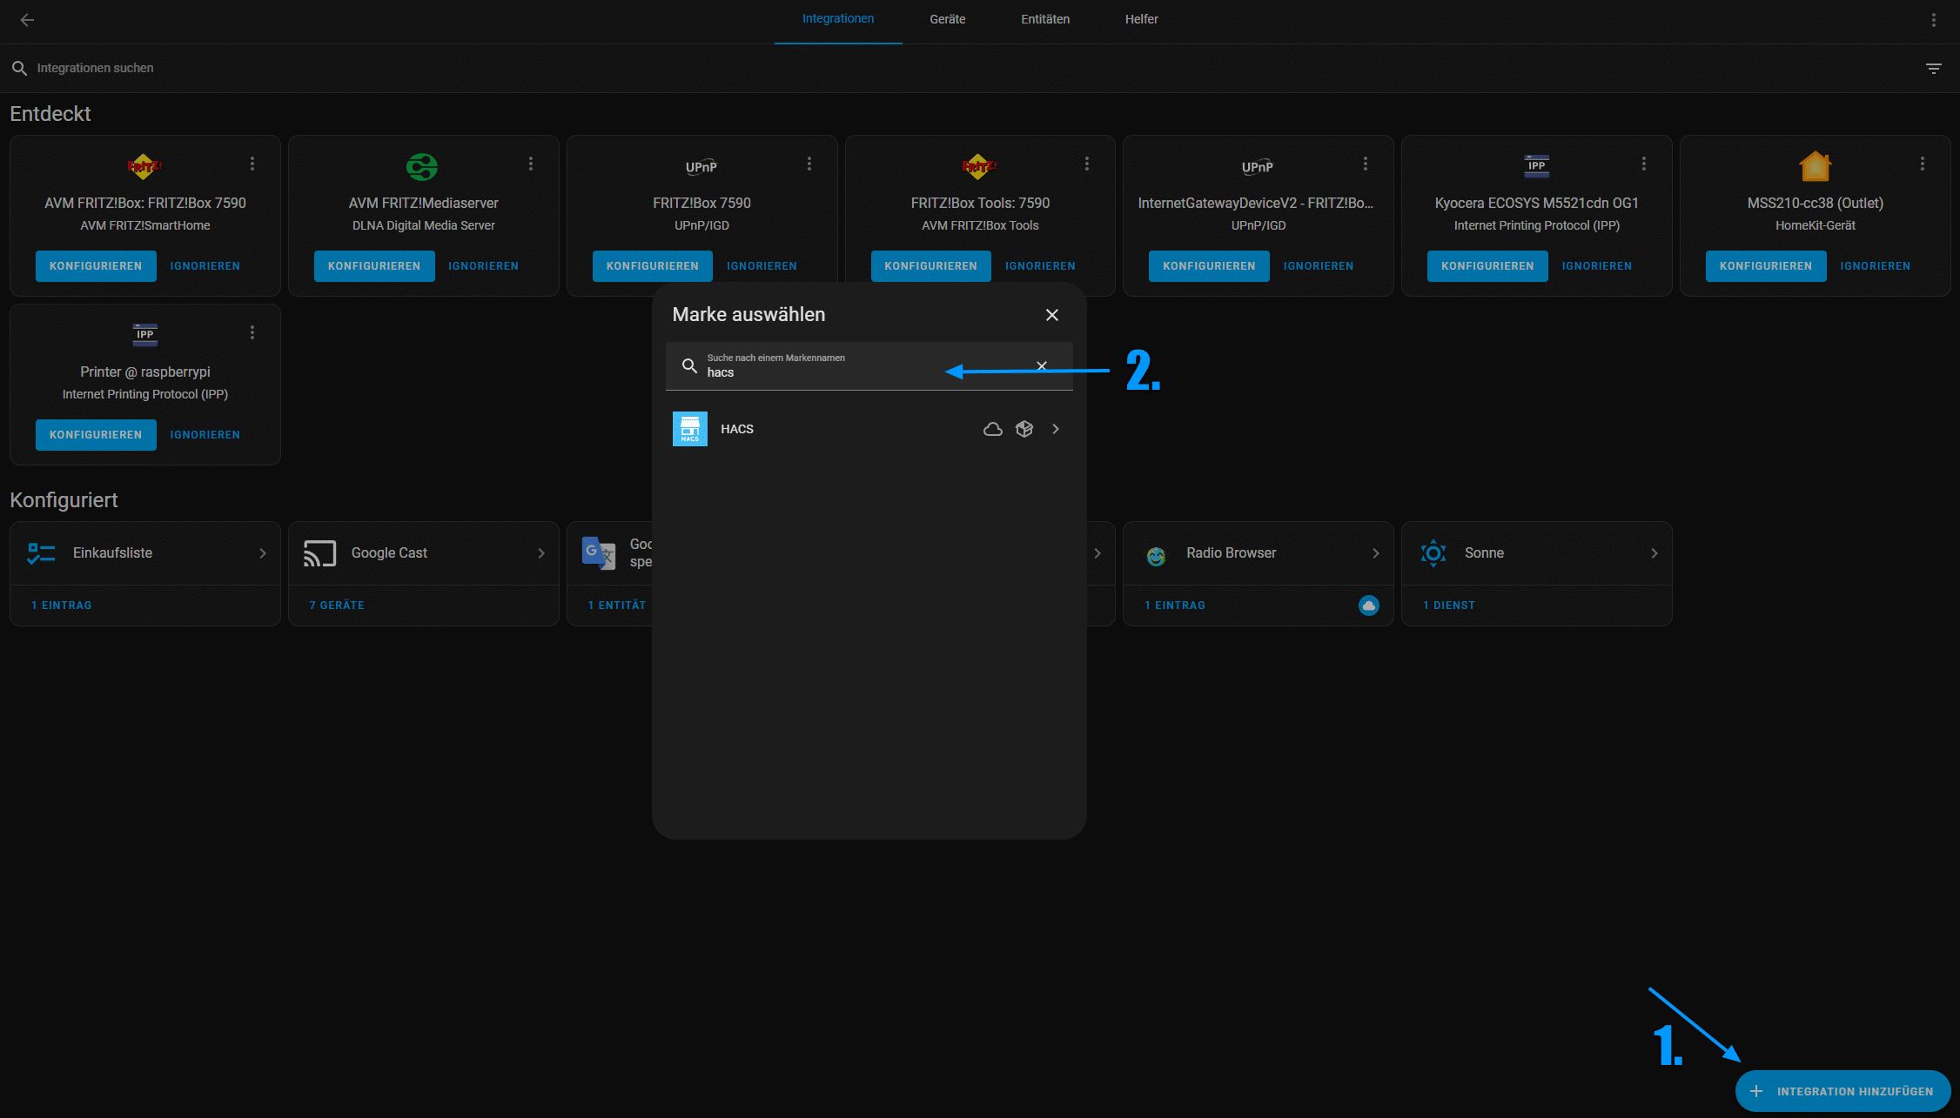The width and height of the screenshot is (1960, 1118).
Task: Open three-dot menu on Kyocera ECOSYS card
Action: 1643,164
